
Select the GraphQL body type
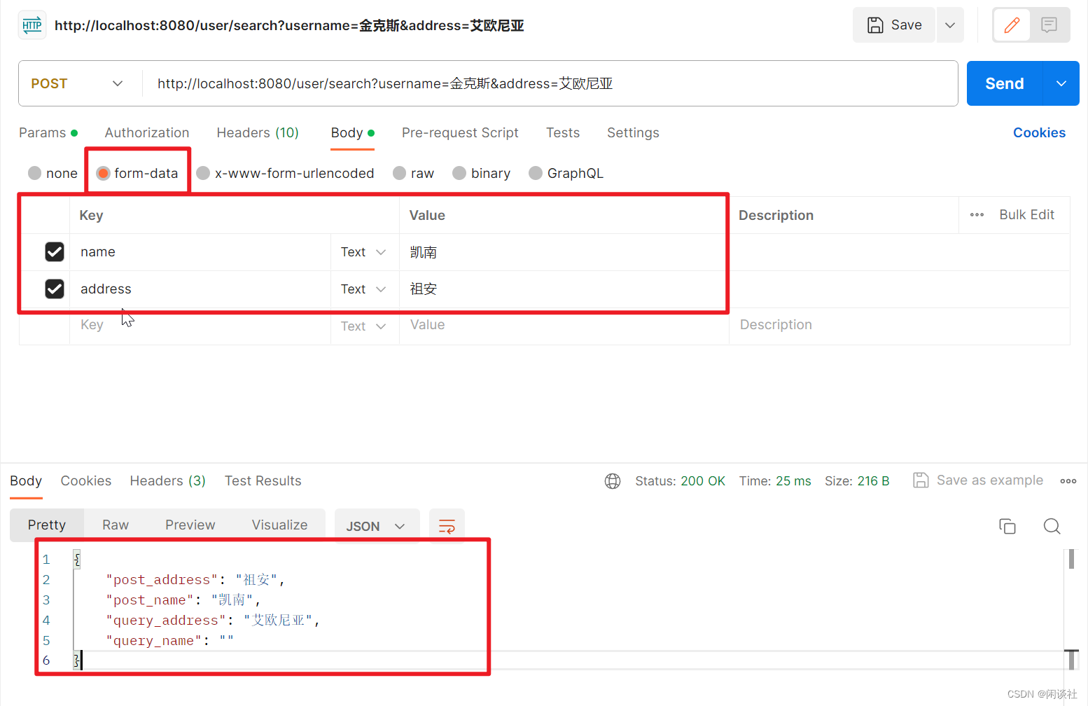tap(536, 173)
